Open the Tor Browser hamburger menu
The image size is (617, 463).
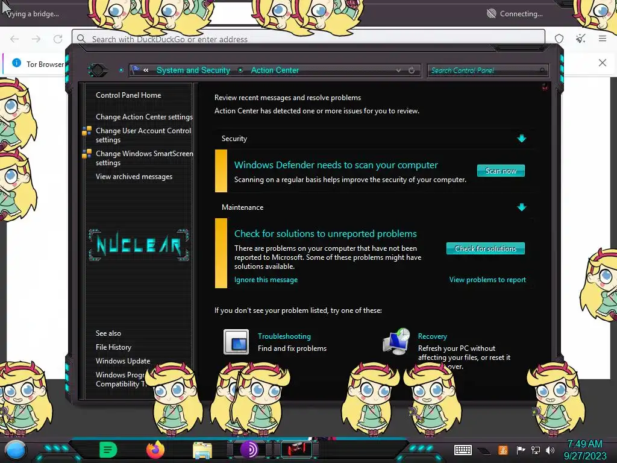(602, 39)
